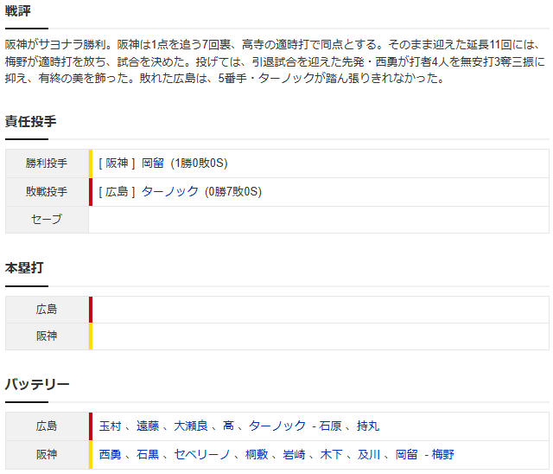Open 岩崎 player link
The width and height of the screenshot is (553, 474).
[294, 455]
